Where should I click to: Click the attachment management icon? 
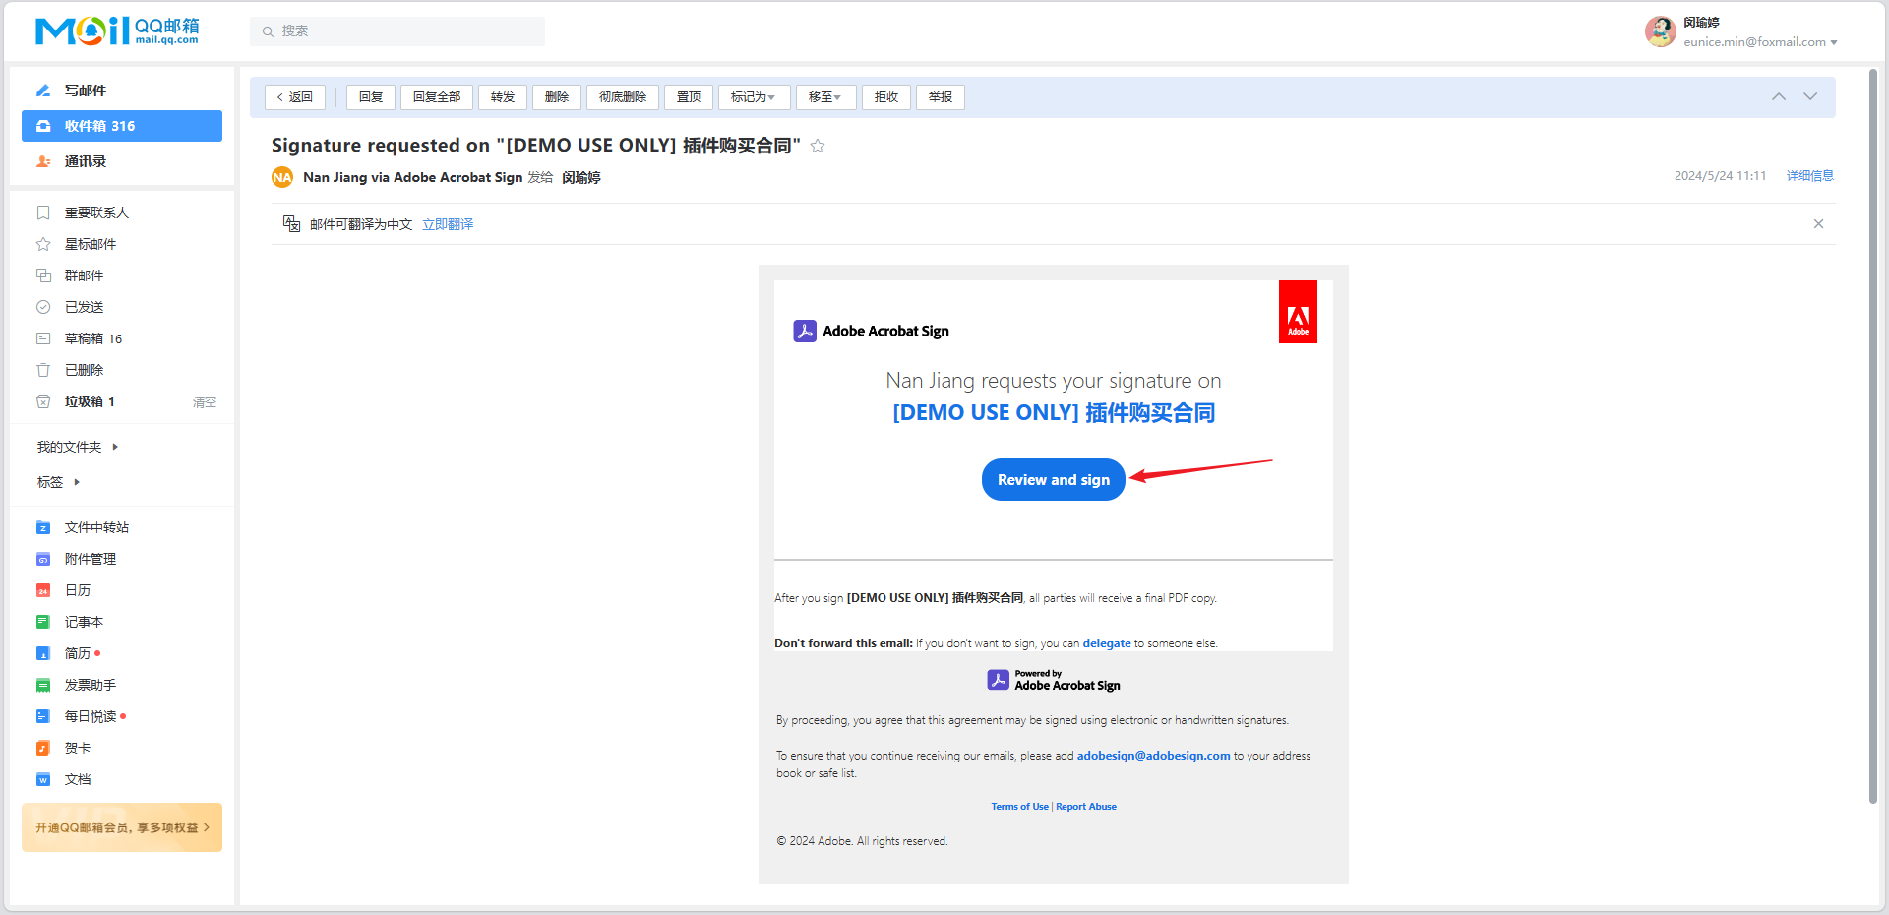tap(43, 559)
